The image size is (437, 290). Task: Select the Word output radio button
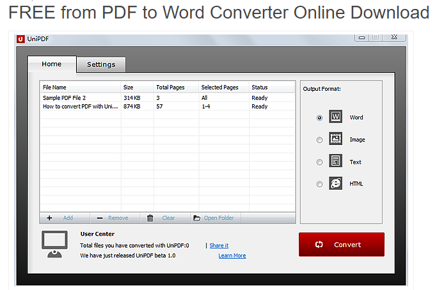click(319, 118)
